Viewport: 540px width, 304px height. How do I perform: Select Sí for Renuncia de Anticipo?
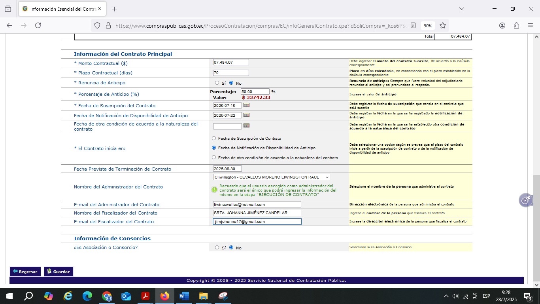tap(217, 83)
